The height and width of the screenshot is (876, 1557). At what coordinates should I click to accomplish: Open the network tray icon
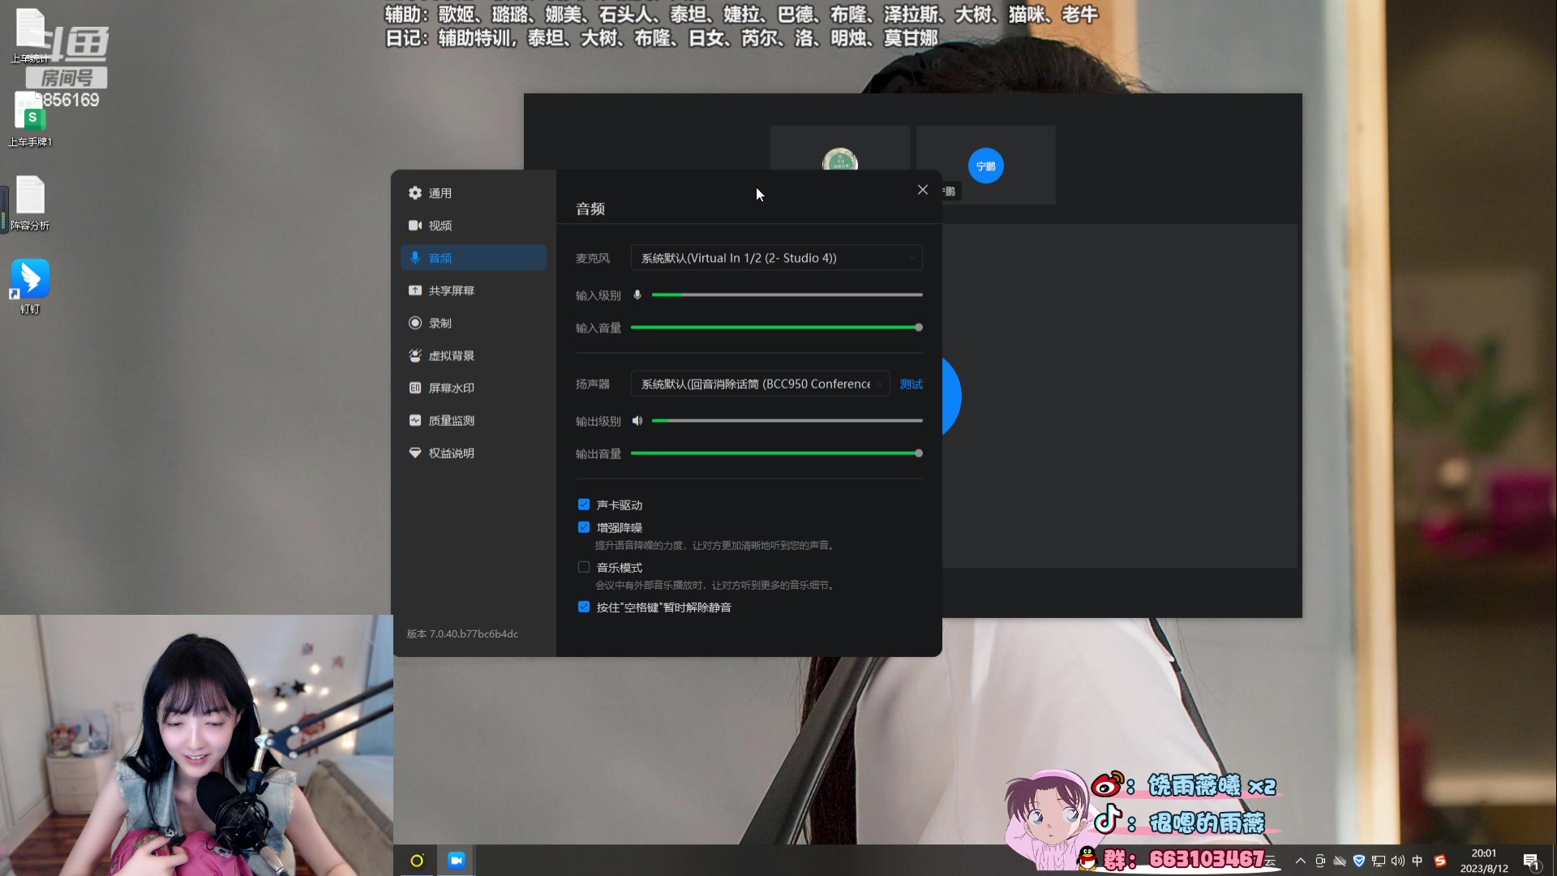click(x=1379, y=861)
